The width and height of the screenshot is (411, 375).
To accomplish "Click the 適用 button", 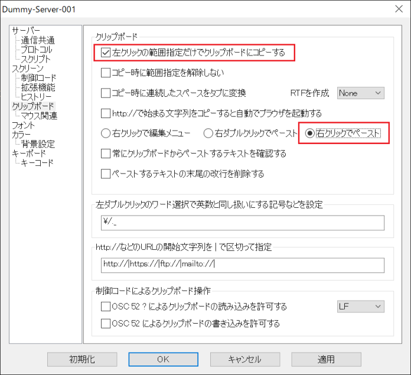I will coord(326,359).
